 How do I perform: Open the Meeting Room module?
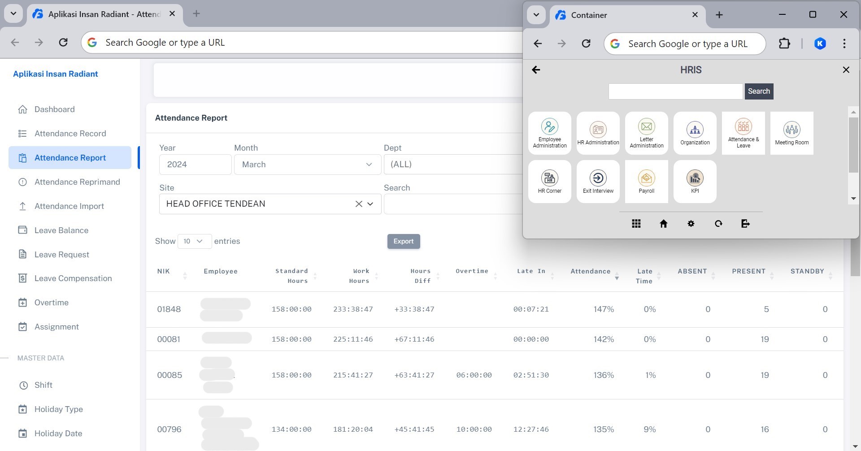[791, 133]
